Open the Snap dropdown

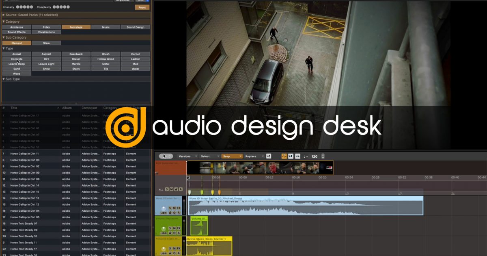tap(232, 156)
